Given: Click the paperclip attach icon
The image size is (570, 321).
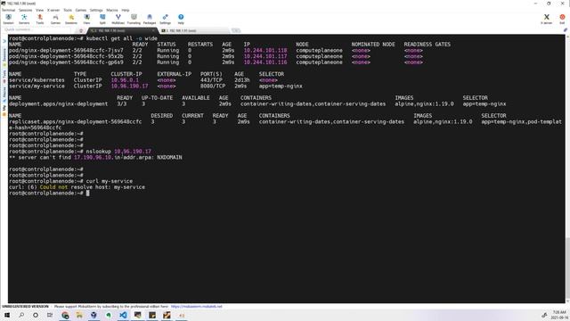Looking at the screenshot, I should click(x=566, y=30).
